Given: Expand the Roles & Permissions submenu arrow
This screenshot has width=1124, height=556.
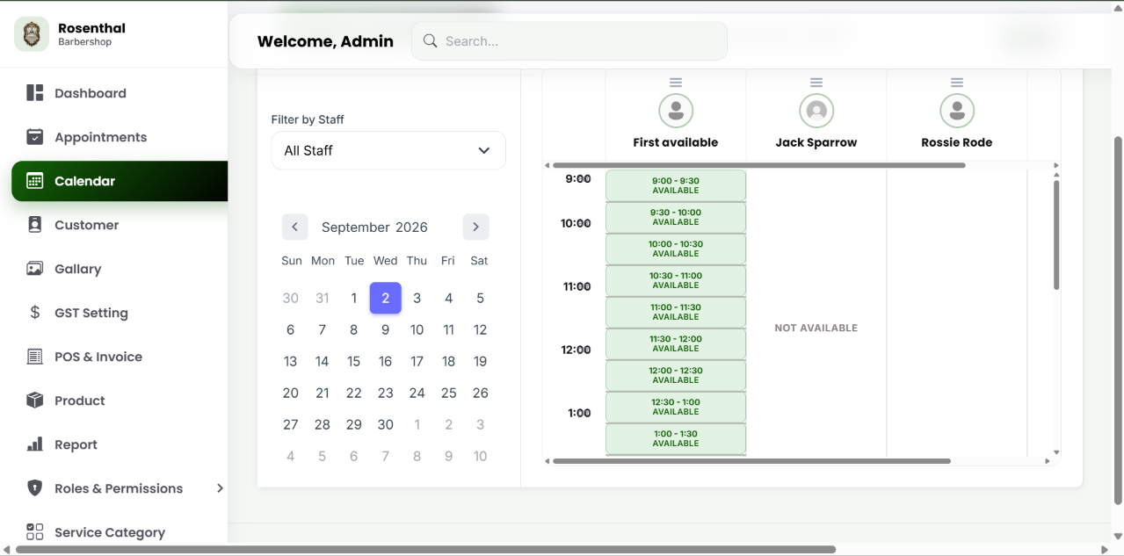Looking at the screenshot, I should tap(220, 488).
